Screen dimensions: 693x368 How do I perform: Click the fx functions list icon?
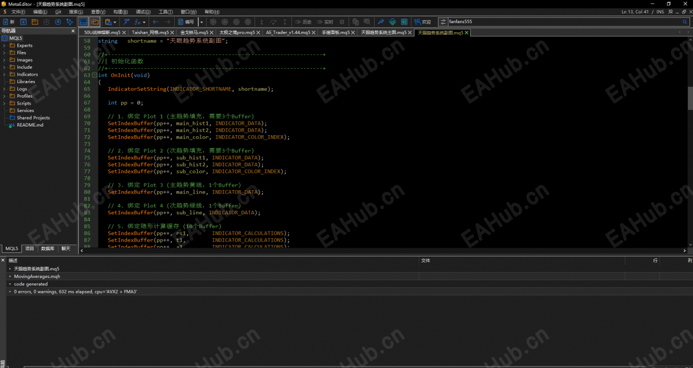(138, 21)
